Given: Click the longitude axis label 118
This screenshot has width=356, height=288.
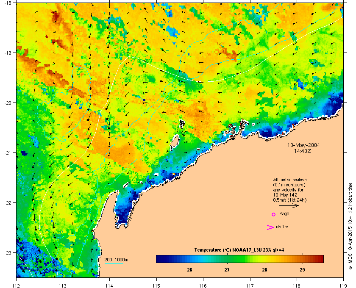Looking at the screenshot, I should [297, 285].
